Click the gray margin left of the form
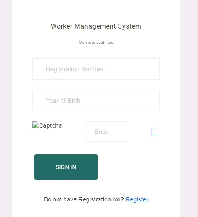 click(6, 108)
